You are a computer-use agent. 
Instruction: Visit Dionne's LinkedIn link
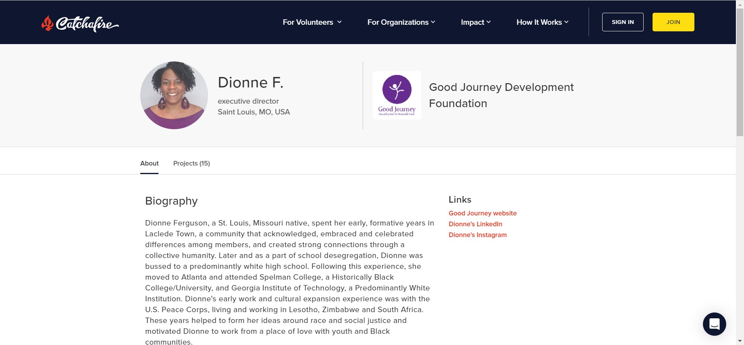click(x=475, y=224)
